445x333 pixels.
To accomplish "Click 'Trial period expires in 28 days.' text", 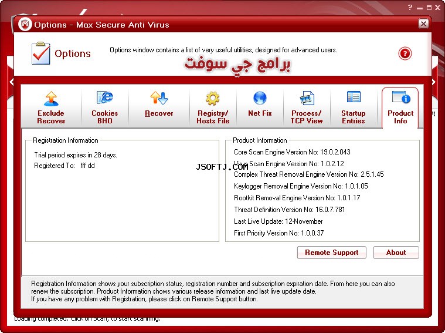I will click(x=76, y=155).
